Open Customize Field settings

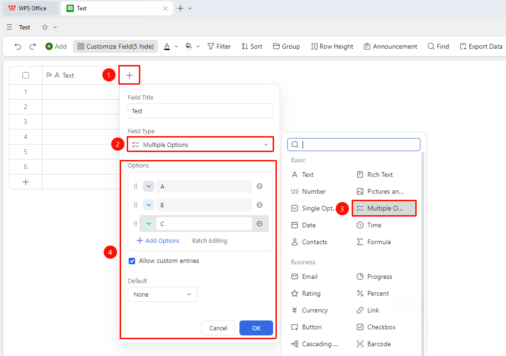(x=116, y=46)
